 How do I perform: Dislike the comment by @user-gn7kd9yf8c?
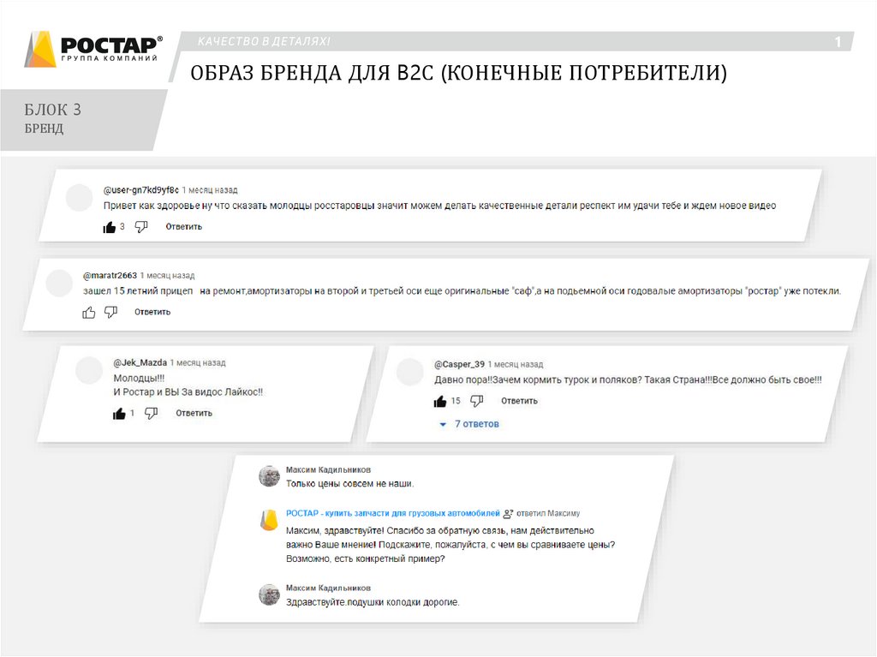coord(141,227)
